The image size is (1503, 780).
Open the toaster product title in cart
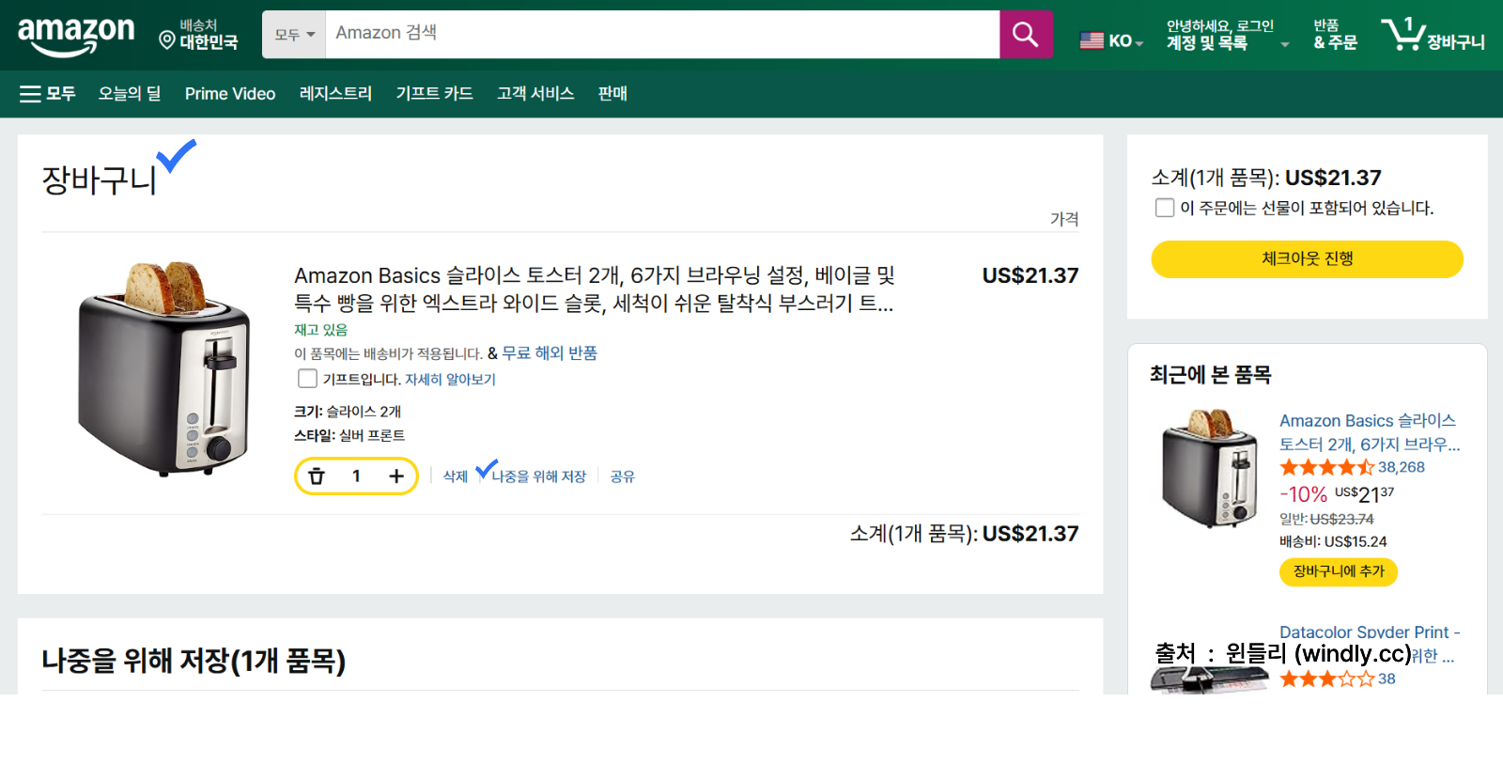(595, 289)
